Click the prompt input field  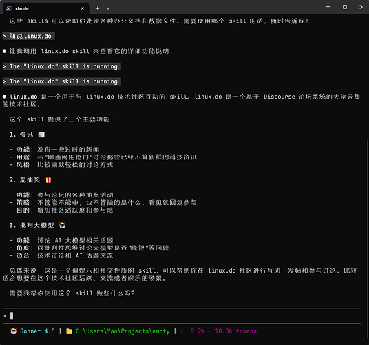pyautogui.click(x=182, y=316)
